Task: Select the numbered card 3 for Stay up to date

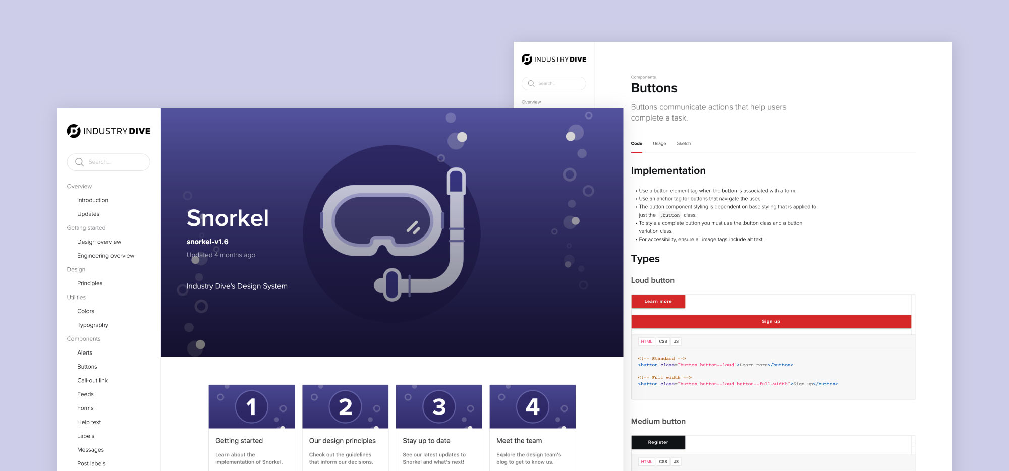Action: point(438,406)
